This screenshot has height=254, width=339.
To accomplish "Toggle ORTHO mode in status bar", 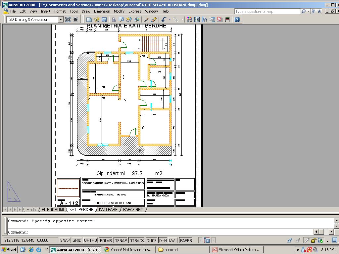I will (x=90, y=240).
